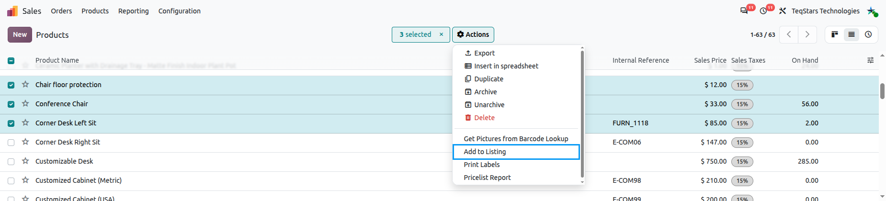
Task: Click the New product button
Action: tap(20, 34)
